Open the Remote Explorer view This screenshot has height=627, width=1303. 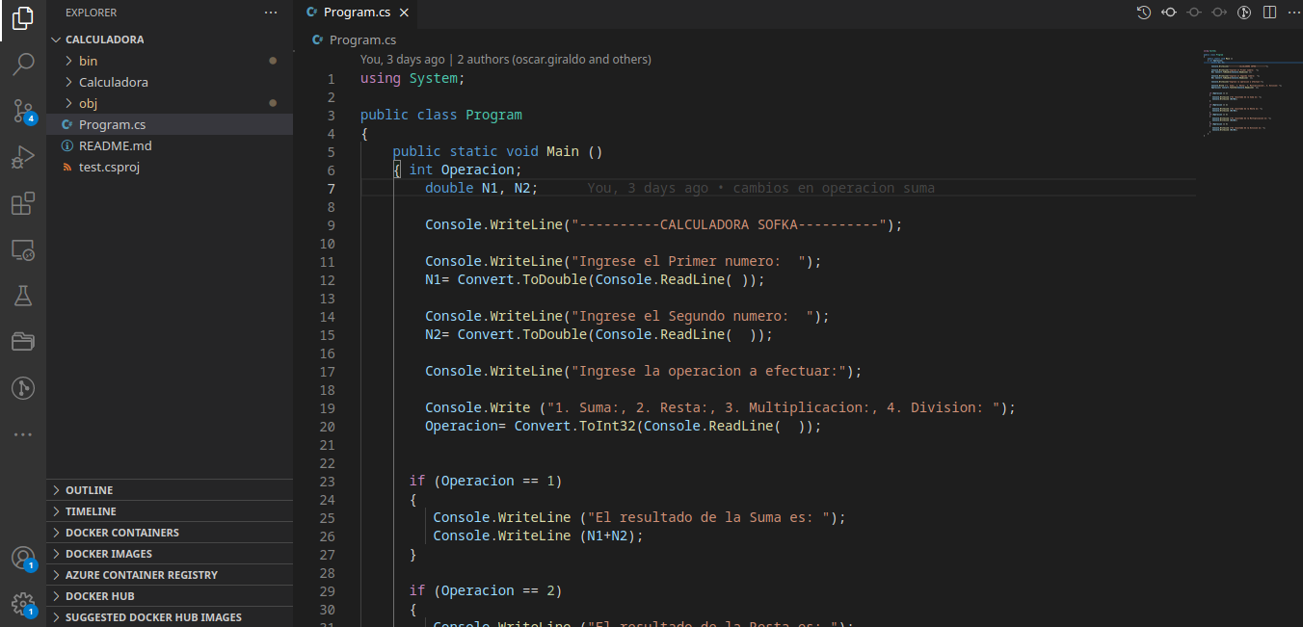23,249
